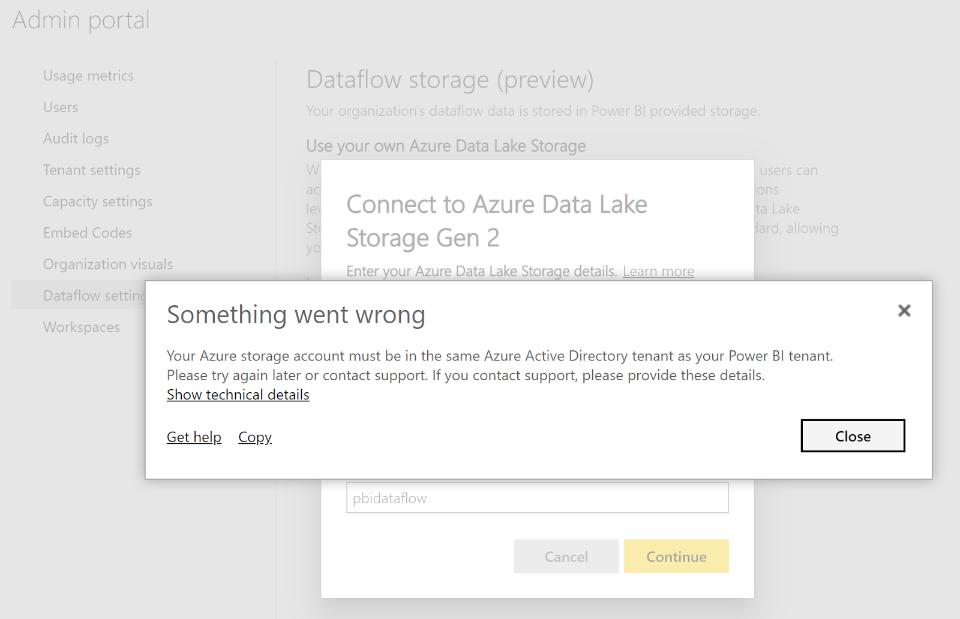Open Dataflow settings in the sidebar
Viewport: 960px width, 619px height.
click(96, 295)
